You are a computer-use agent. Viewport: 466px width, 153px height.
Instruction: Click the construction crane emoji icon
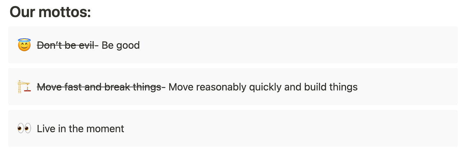tap(24, 87)
